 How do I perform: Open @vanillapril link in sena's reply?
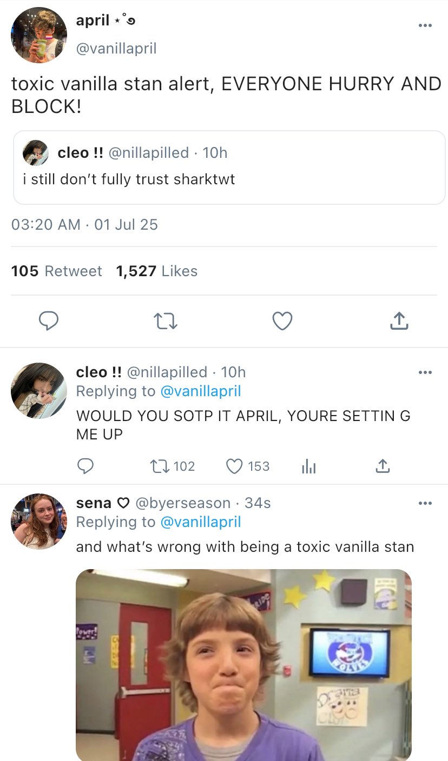click(x=201, y=522)
